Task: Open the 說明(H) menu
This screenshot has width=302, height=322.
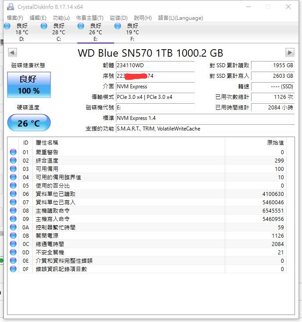Action: click(x=143, y=18)
